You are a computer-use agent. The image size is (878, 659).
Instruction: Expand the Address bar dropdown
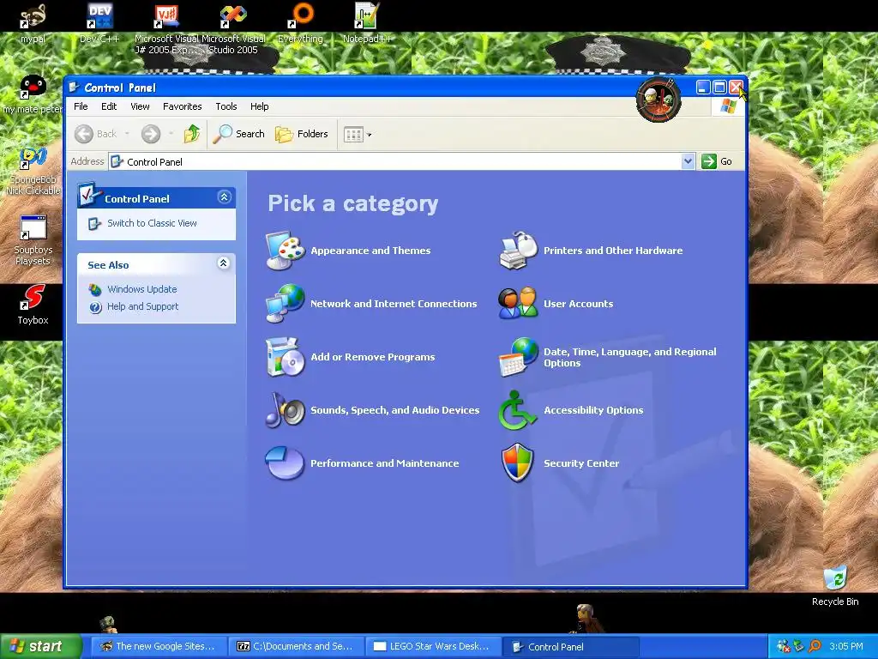[x=689, y=161]
